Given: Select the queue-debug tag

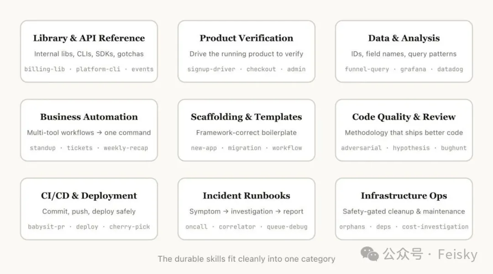Looking at the screenshot, I should [x=287, y=227].
